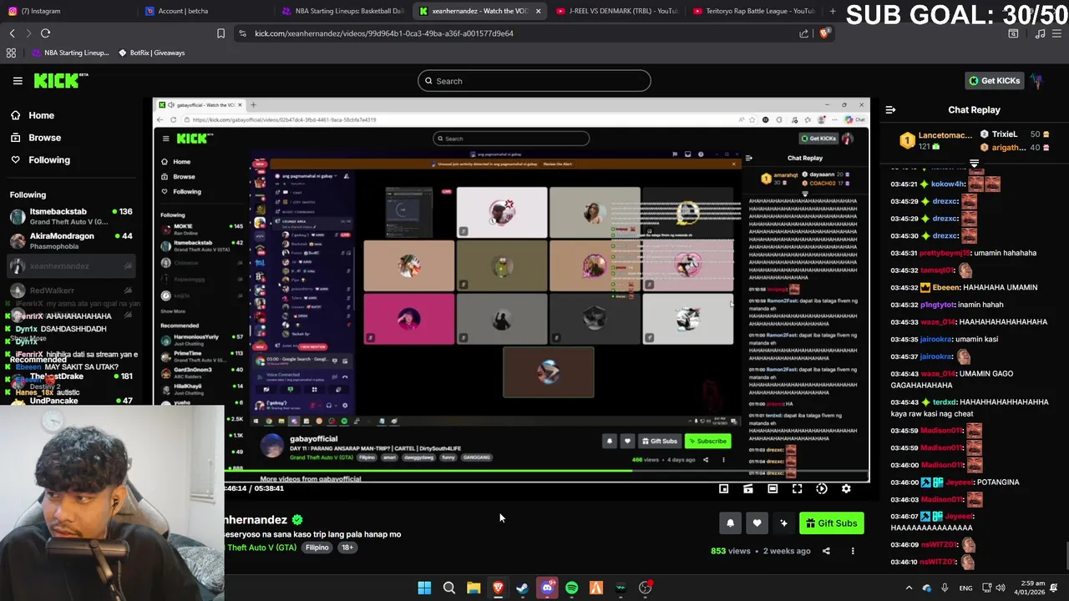The height and width of the screenshot is (601, 1069).
Task: Switch to J-REEL VS DENMARK YouTube tab
Action: click(x=618, y=11)
